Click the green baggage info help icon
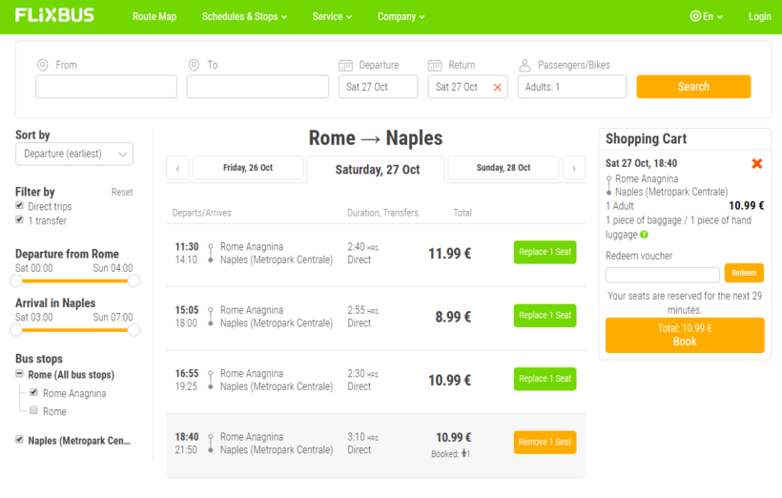782x498 pixels. click(x=644, y=235)
